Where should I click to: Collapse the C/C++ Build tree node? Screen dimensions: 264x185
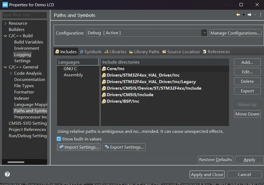pos(5,36)
